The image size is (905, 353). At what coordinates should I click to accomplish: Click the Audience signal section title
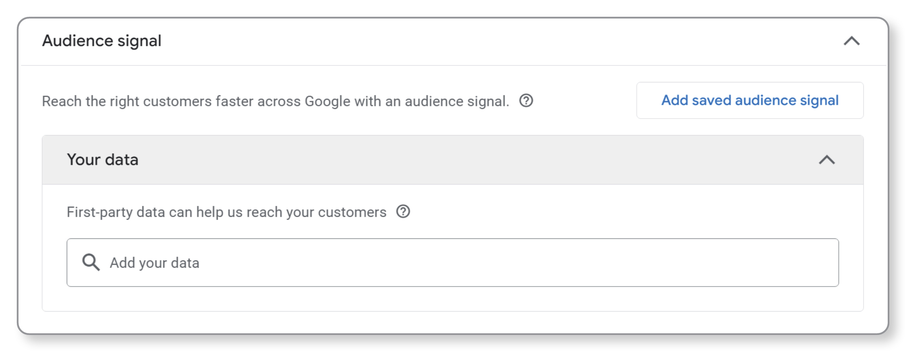coord(102,41)
